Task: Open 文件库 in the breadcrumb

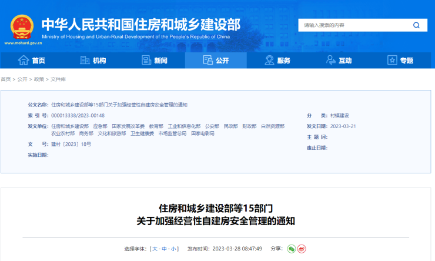Action: [x=58, y=79]
